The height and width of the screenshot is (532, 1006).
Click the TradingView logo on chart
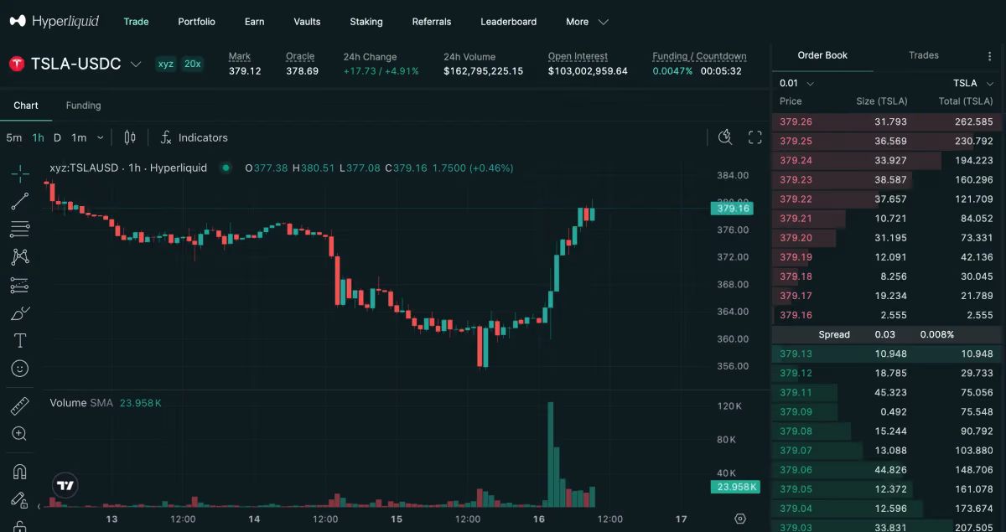pyautogui.click(x=65, y=485)
